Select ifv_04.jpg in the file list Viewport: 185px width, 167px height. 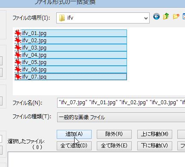click(x=71, y=55)
